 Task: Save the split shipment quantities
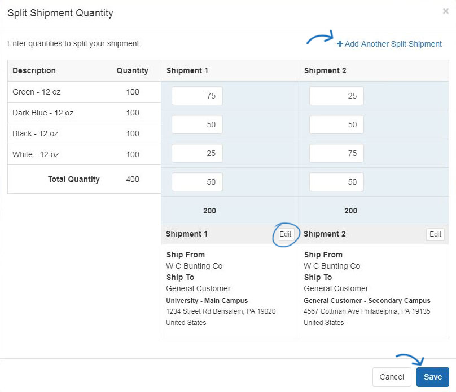point(433,377)
